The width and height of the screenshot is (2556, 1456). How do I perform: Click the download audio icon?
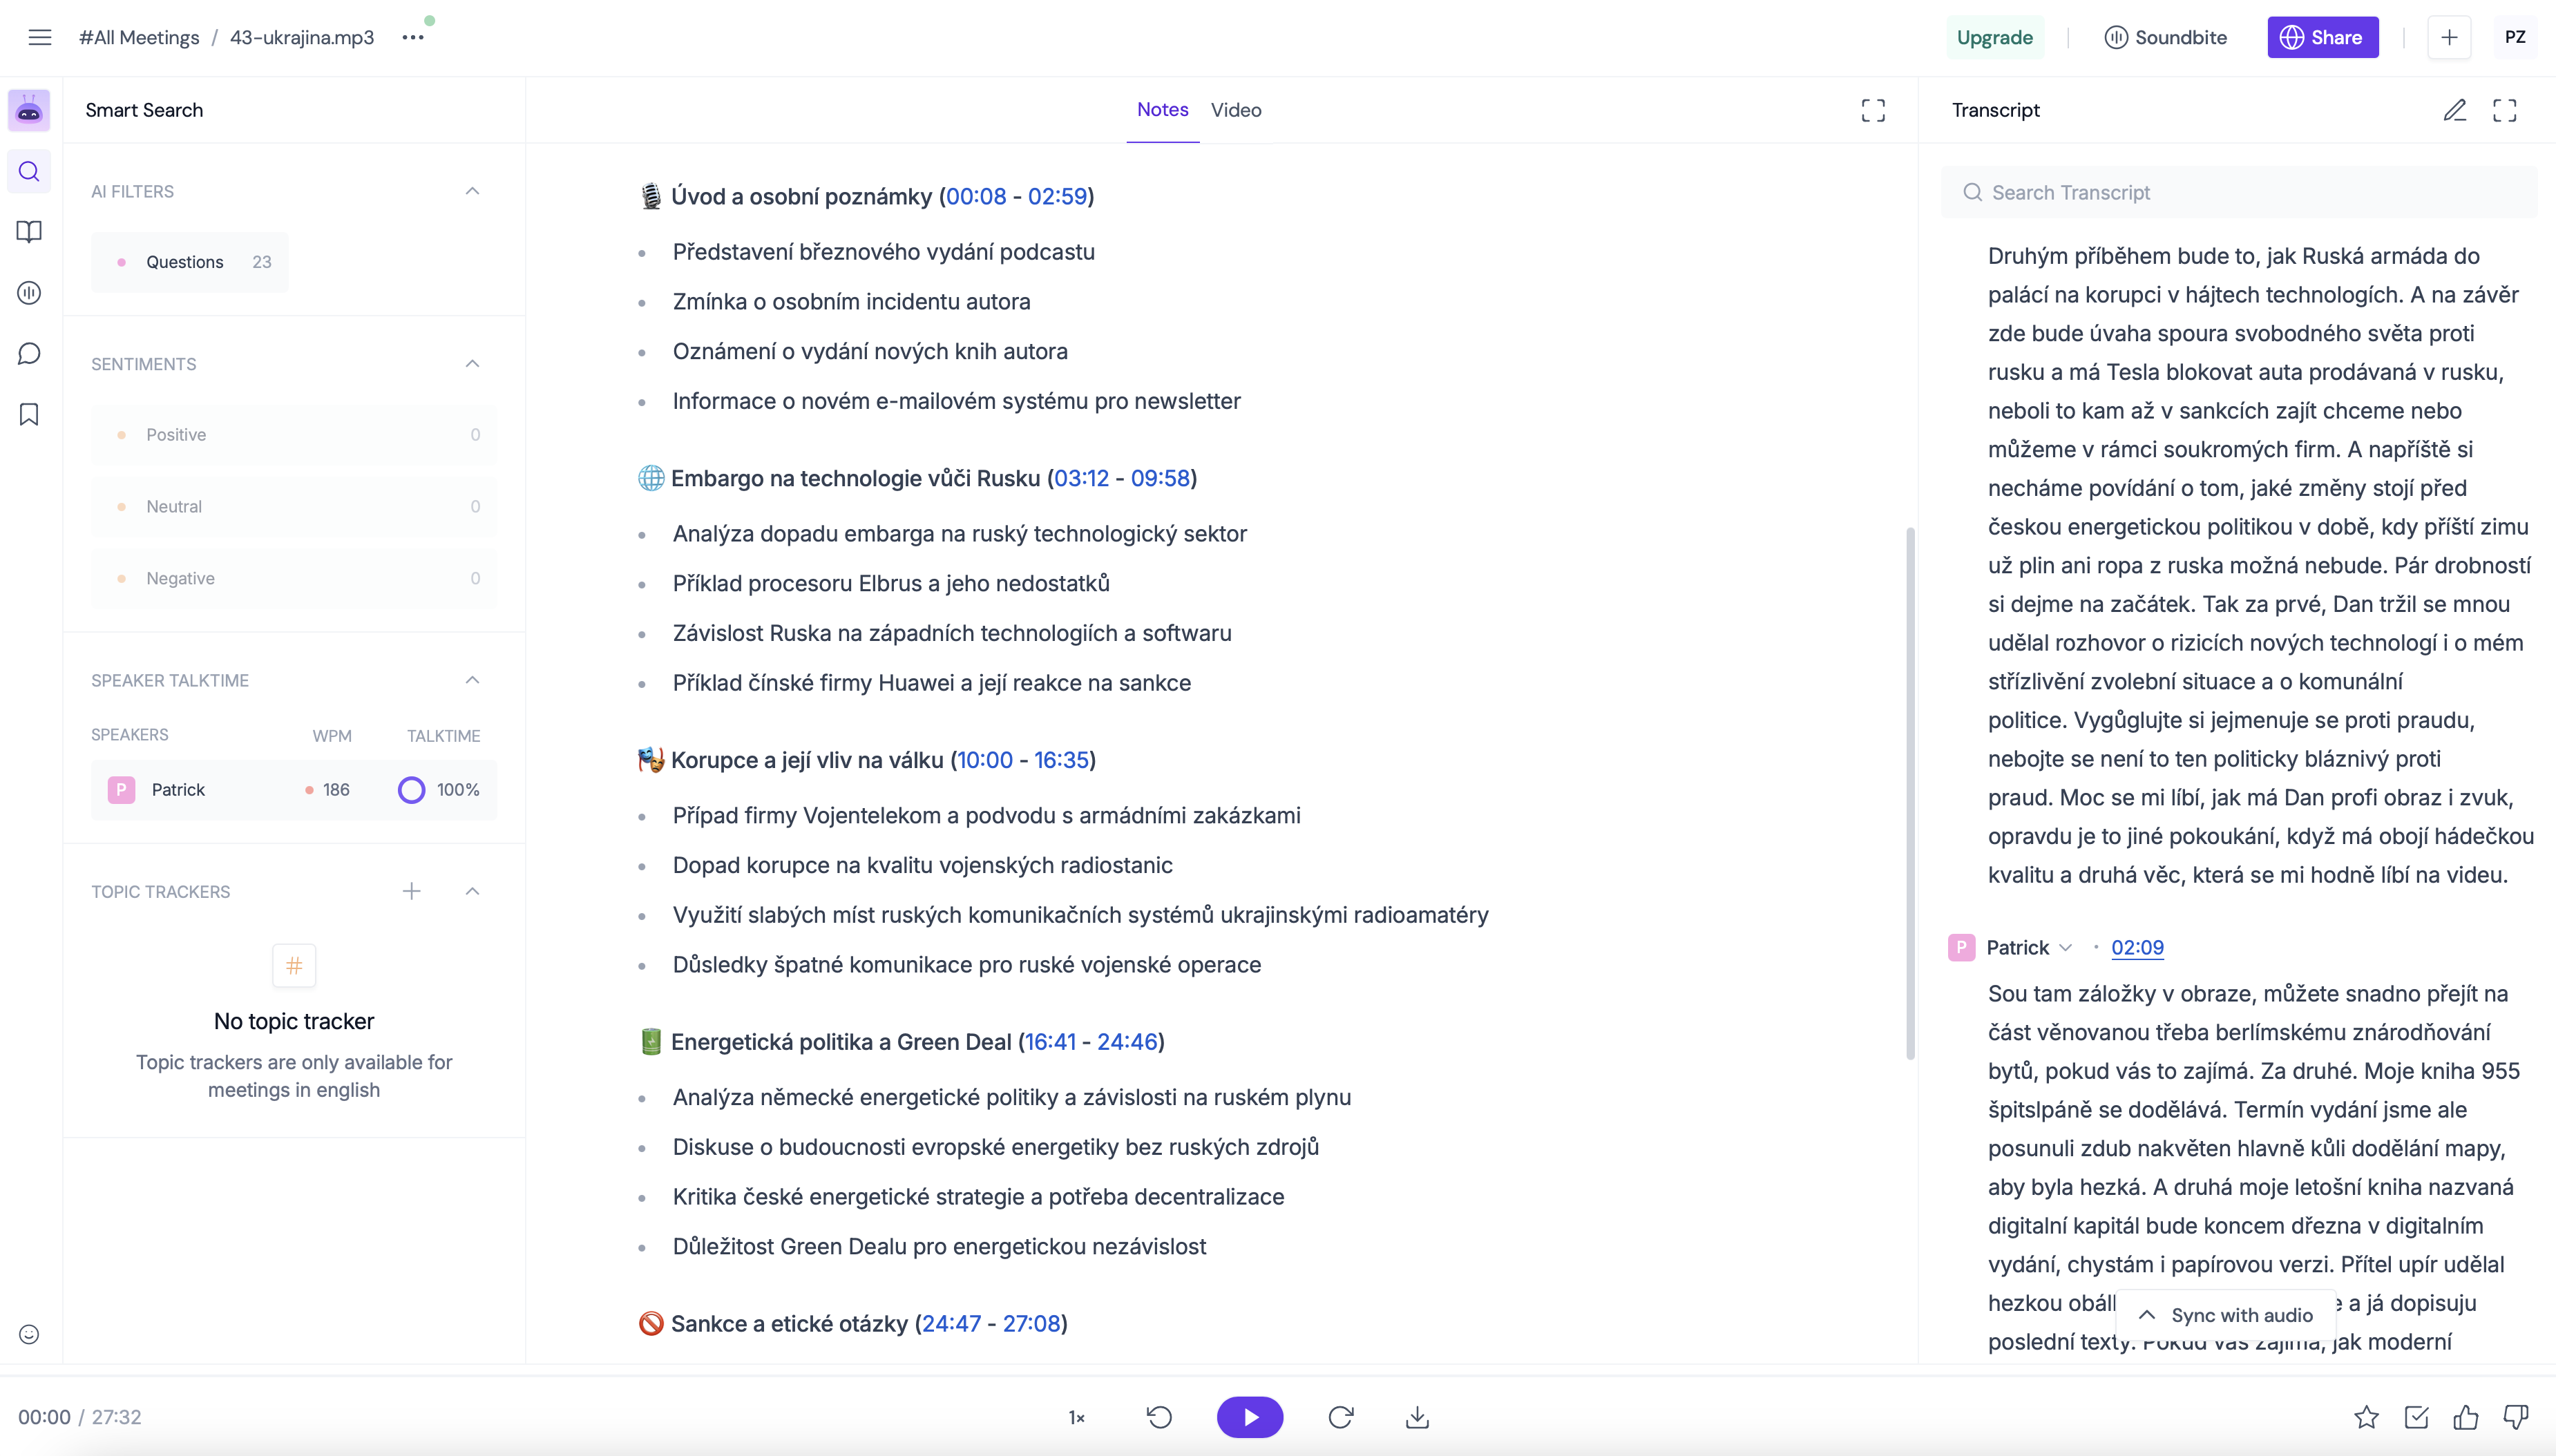(1418, 1416)
